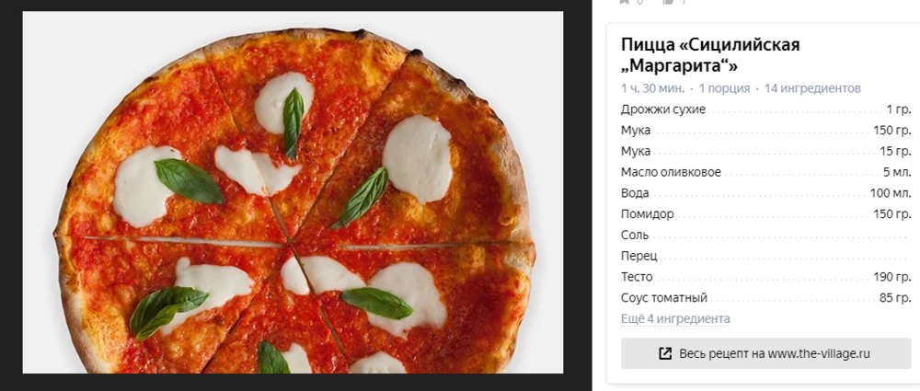The height and width of the screenshot is (391, 920).
Task: Select the "Соус томатный" ingredient row
Action: coord(765,298)
